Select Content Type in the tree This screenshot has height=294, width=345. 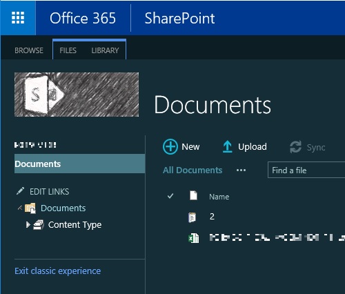[75, 225]
